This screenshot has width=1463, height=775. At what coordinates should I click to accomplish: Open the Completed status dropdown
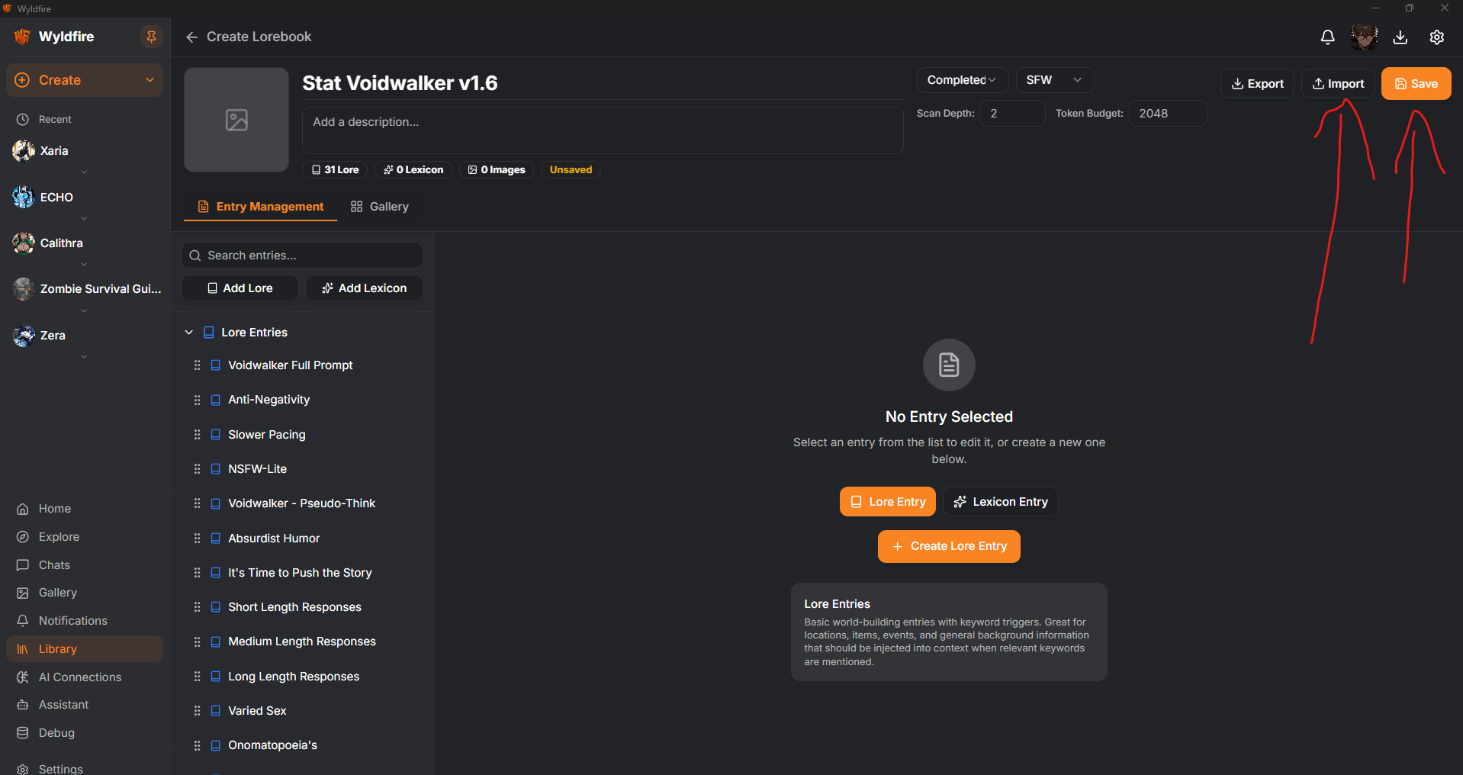[x=963, y=80]
